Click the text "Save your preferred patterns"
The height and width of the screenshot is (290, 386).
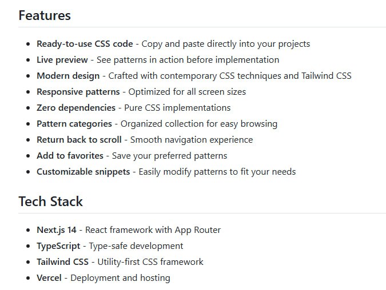pyautogui.click(x=169, y=156)
